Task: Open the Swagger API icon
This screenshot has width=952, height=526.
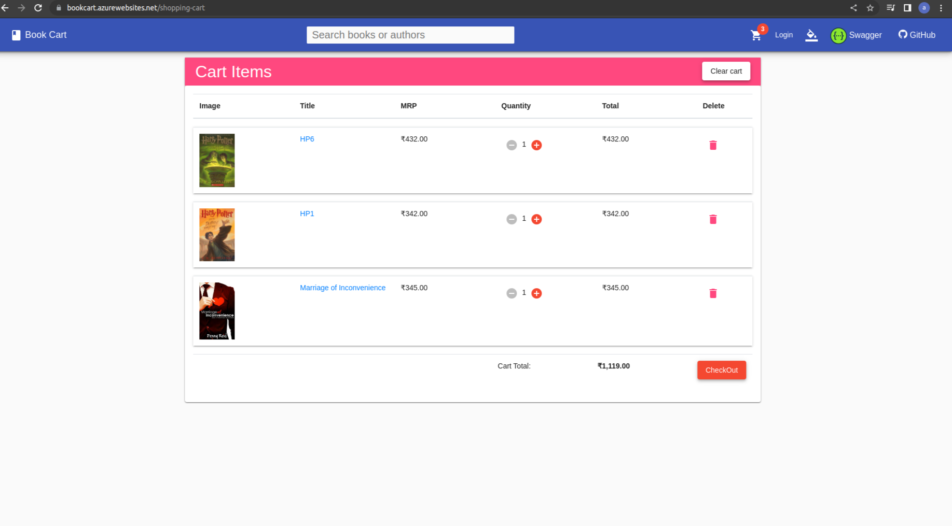Action: click(x=839, y=35)
